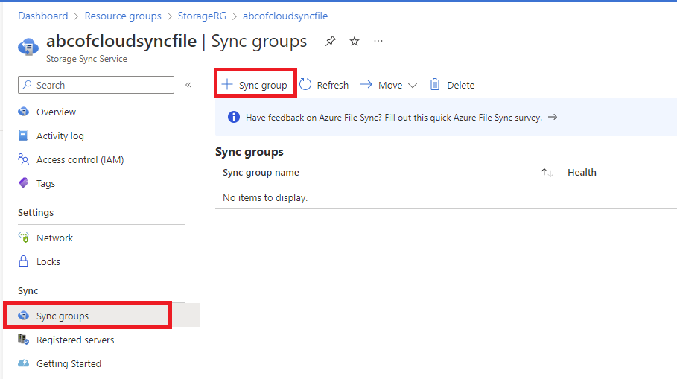Refresh the sync groups list
Screen dimensions: 677x379
pyautogui.click(x=324, y=85)
